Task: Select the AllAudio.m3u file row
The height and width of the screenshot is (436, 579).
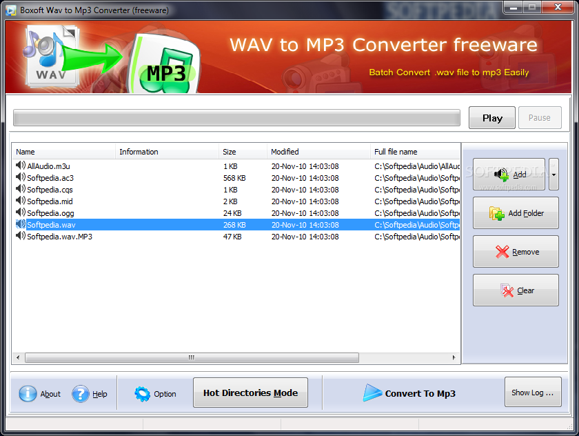Action: [x=236, y=166]
